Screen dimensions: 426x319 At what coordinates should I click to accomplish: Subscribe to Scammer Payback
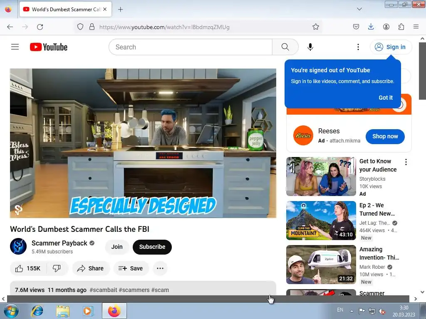152,247
